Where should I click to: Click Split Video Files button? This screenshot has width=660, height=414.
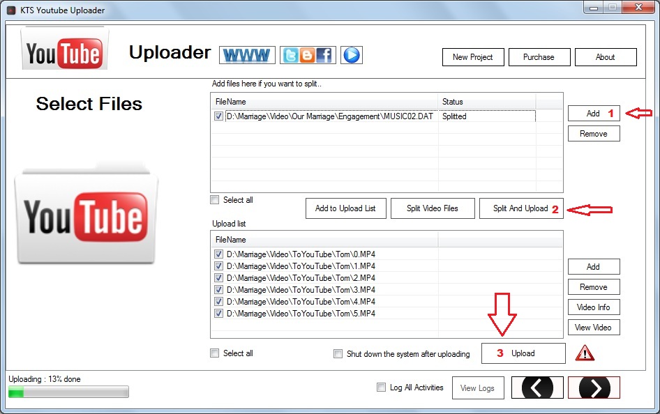pos(433,208)
